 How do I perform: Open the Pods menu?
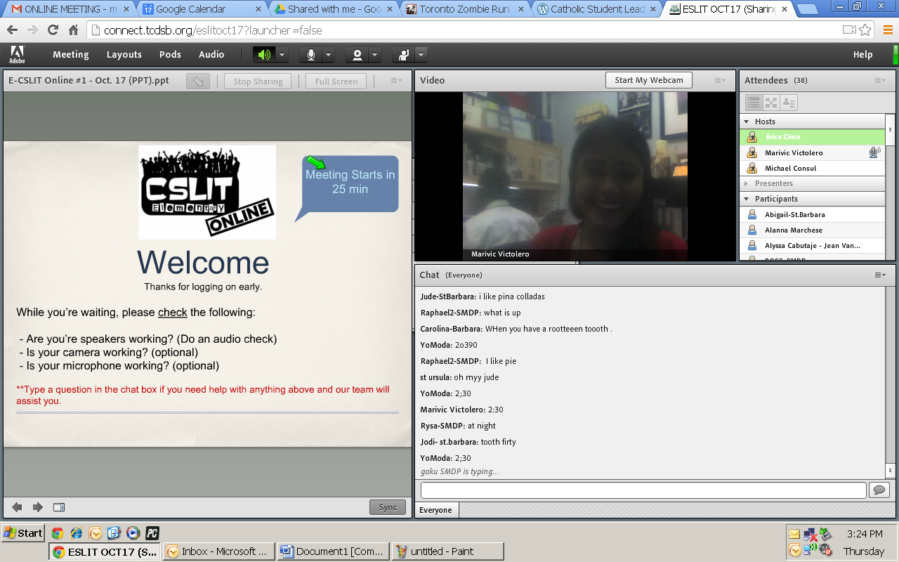click(170, 55)
